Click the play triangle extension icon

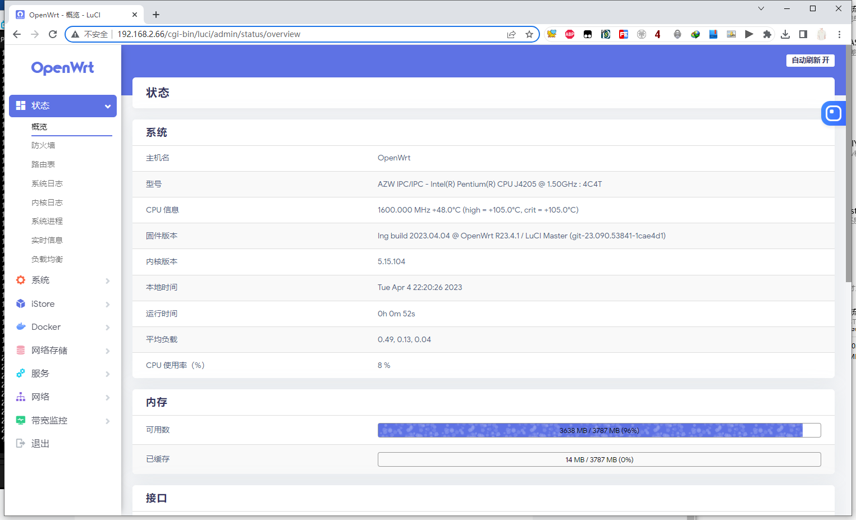749,34
